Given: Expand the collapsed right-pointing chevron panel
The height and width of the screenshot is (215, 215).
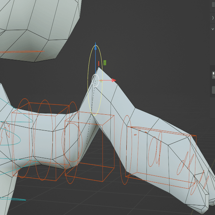Looking at the screenshot, I should pyautogui.click(x=213, y=18).
